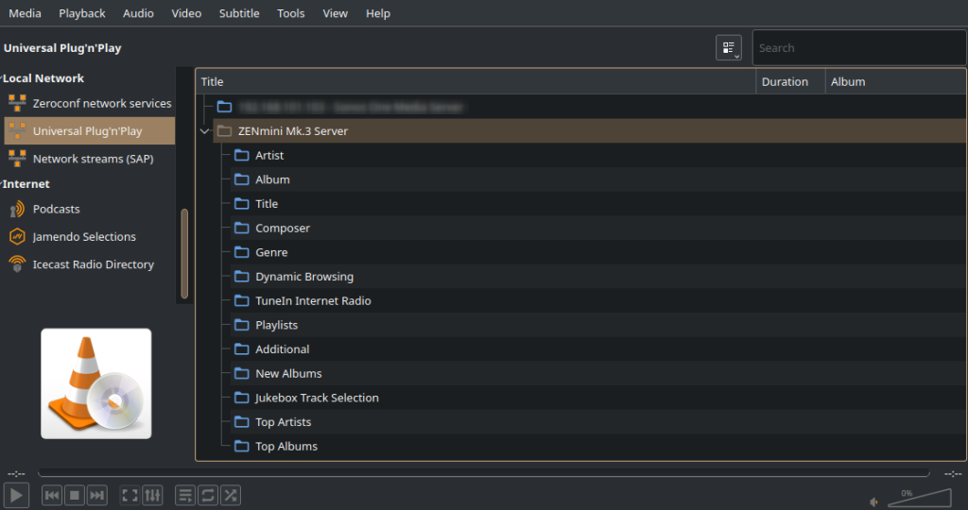Toggle shuffle random playback
Screen dimensions: 968x510
(231, 495)
